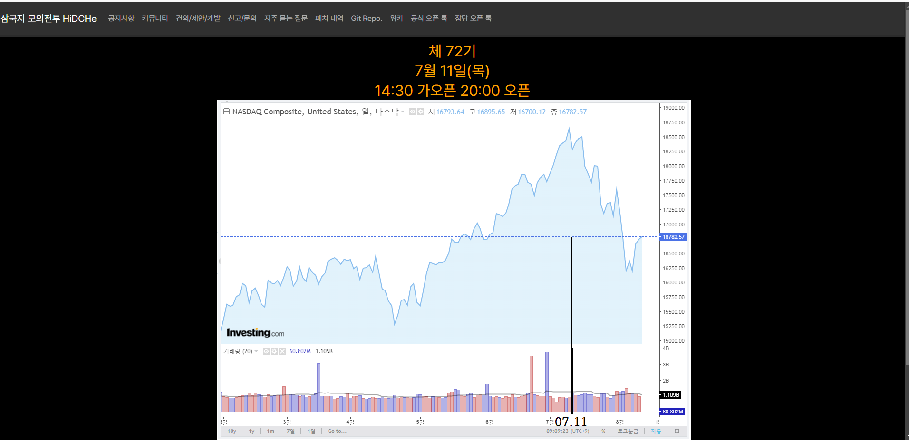Image resolution: width=909 pixels, height=440 pixels.
Task: Collapse the NASDAQ Composite legend box
Action: (x=227, y=112)
